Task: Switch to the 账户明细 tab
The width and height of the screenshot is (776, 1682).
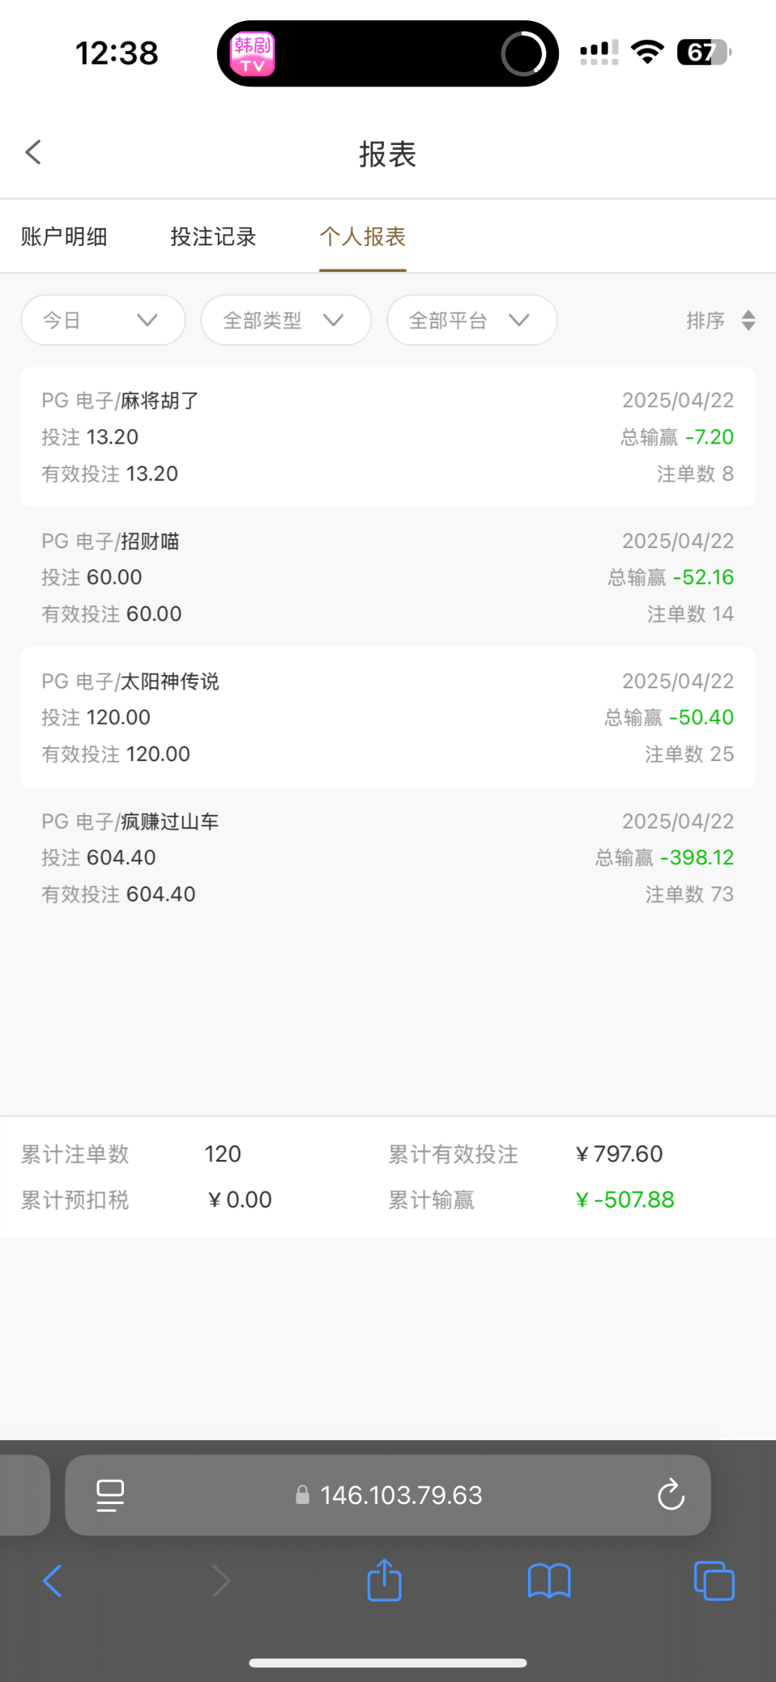Action: [64, 237]
